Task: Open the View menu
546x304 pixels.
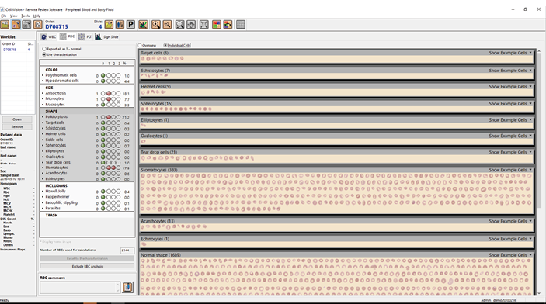Action: [x=13, y=16]
